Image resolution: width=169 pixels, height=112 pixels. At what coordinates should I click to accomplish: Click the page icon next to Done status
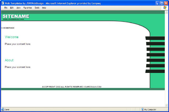point(3,109)
